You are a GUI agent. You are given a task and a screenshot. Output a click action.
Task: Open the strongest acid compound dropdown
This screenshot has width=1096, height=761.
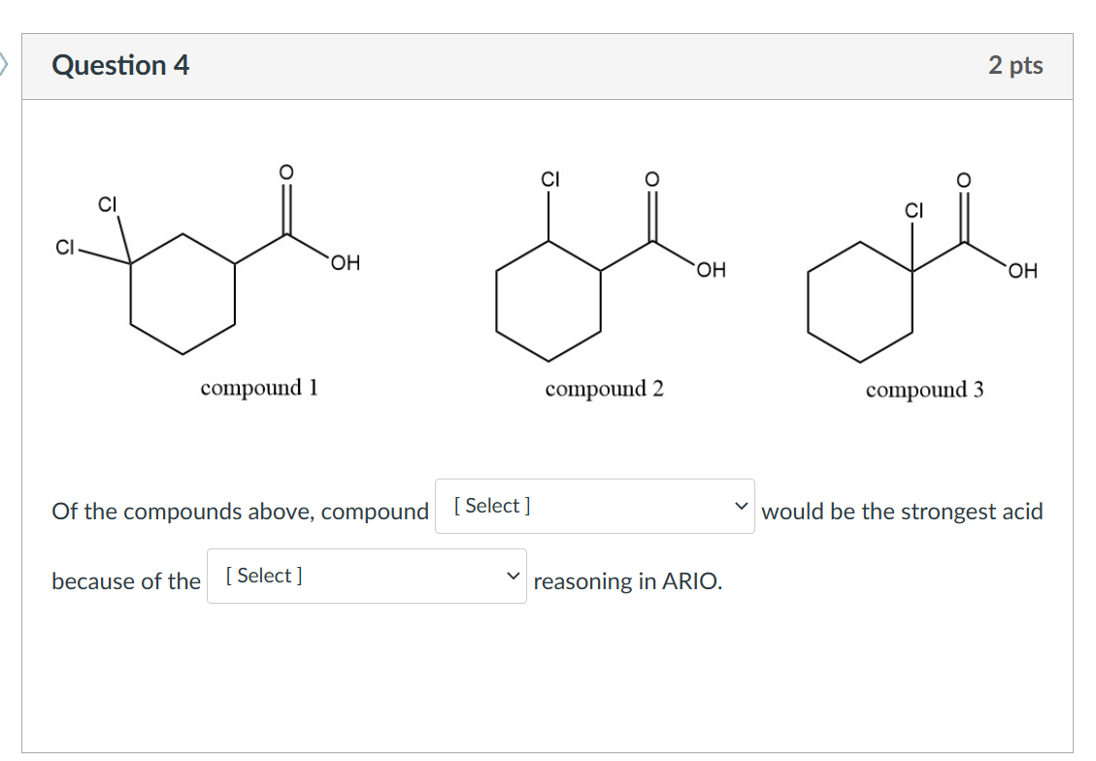[x=593, y=506]
